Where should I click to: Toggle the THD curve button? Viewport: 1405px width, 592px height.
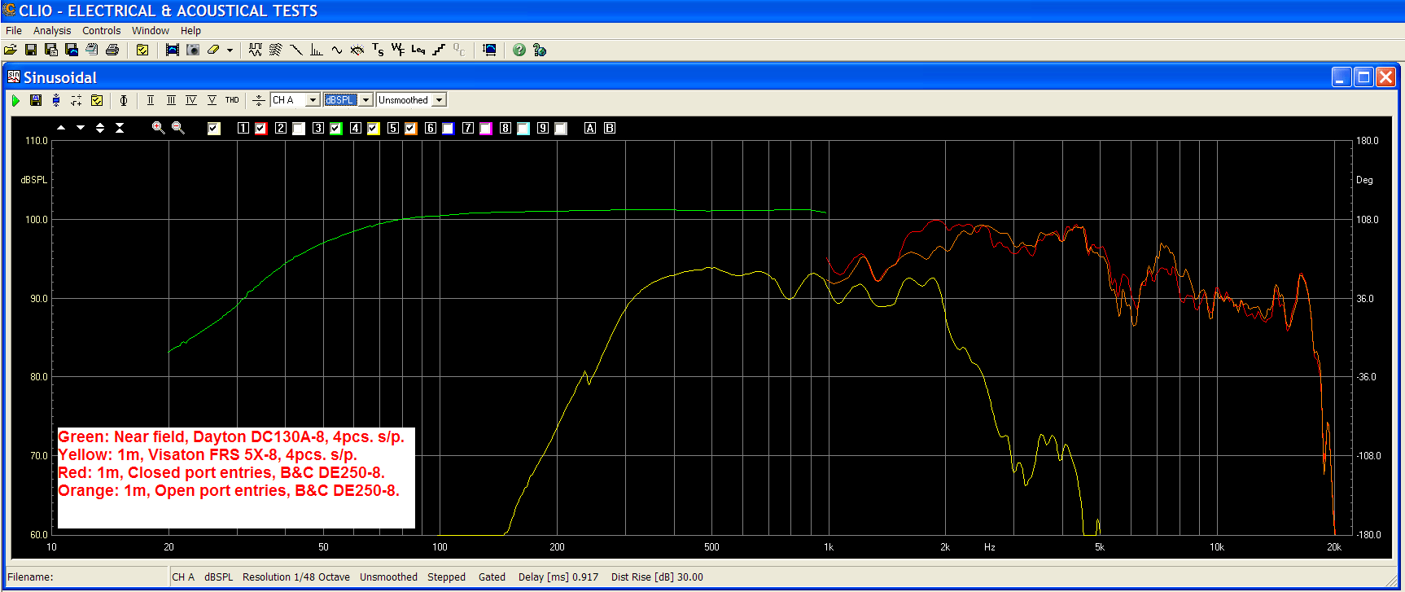coord(232,100)
